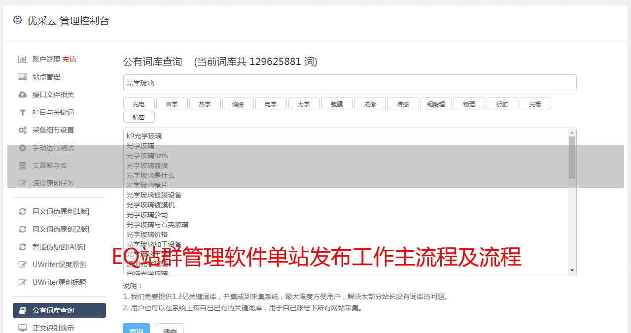Select '光学玻璃镀膜设备' in the results list
631x333 pixels.
click(x=154, y=195)
